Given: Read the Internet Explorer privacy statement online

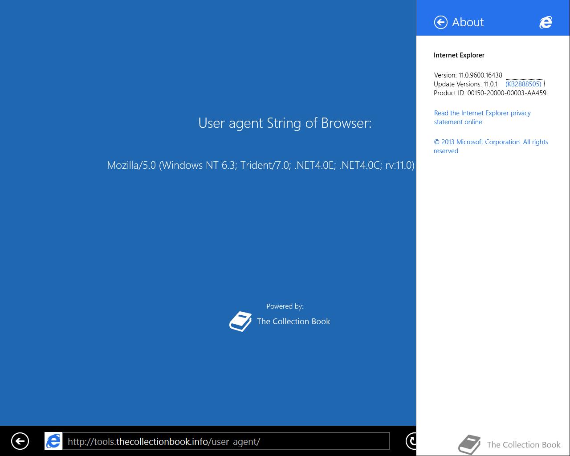Looking at the screenshot, I should (482, 118).
